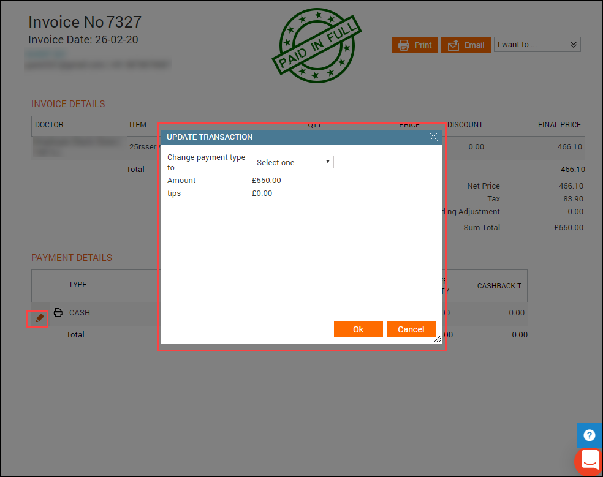Click the PAYMENT DETAILS section heading
The image size is (603, 477).
[72, 258]
